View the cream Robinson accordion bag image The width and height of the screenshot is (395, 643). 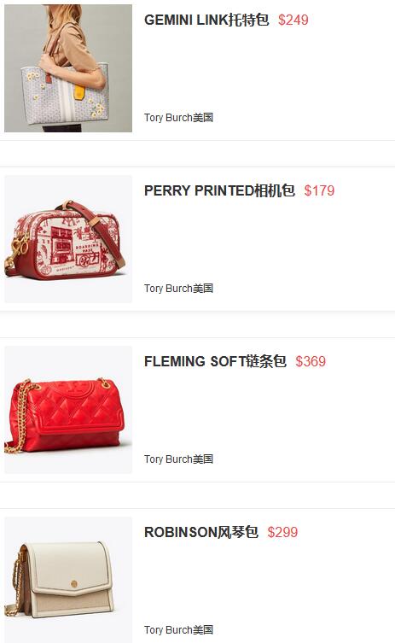68,580
